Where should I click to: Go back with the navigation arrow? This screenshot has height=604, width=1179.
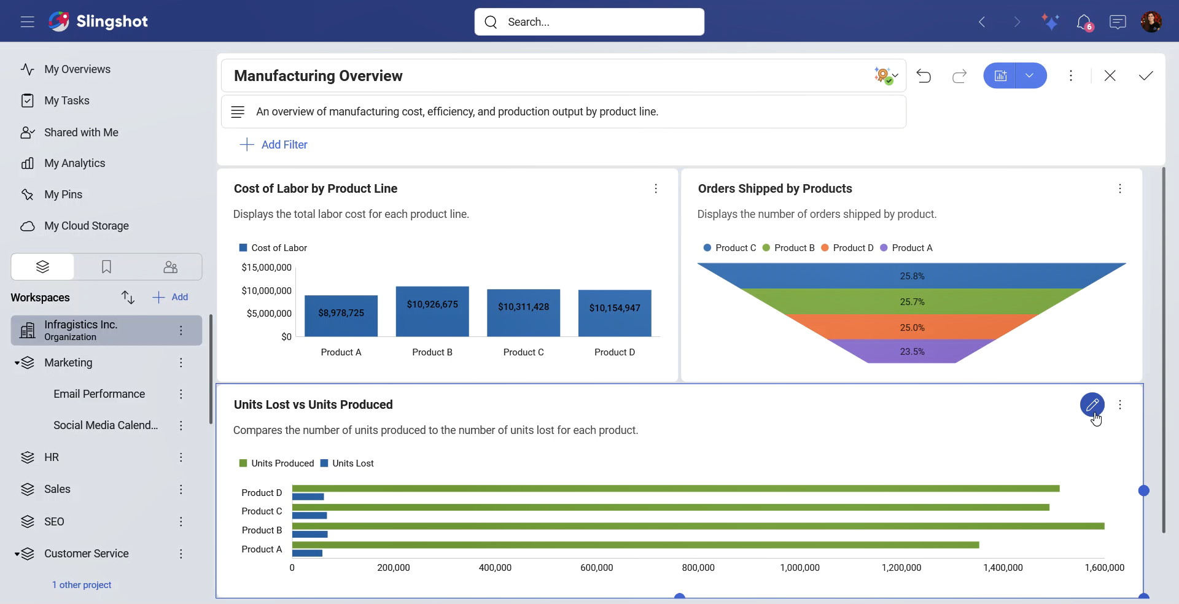click(x=982, y=22)
